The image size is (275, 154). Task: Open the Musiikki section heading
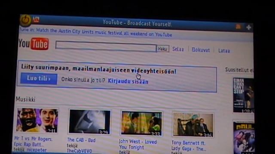pos(26,99)
